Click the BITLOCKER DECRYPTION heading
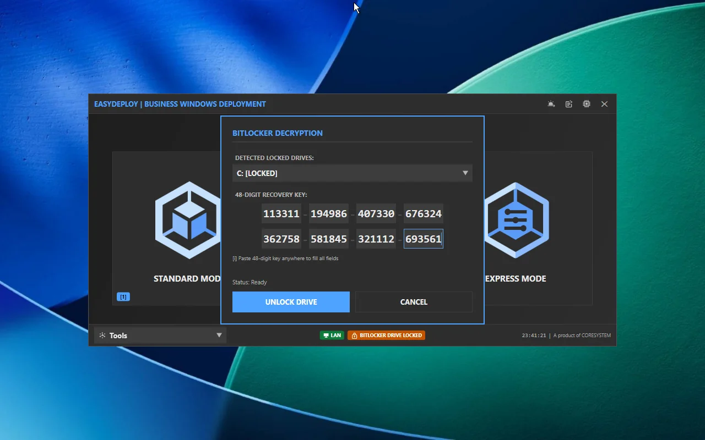Screen dimensions: 705x440 [278, 133]
